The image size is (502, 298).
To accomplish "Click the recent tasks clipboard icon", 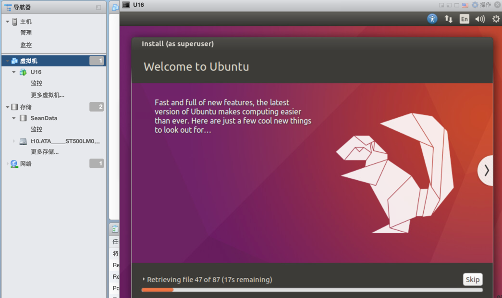I will click(x=115, y=229).
